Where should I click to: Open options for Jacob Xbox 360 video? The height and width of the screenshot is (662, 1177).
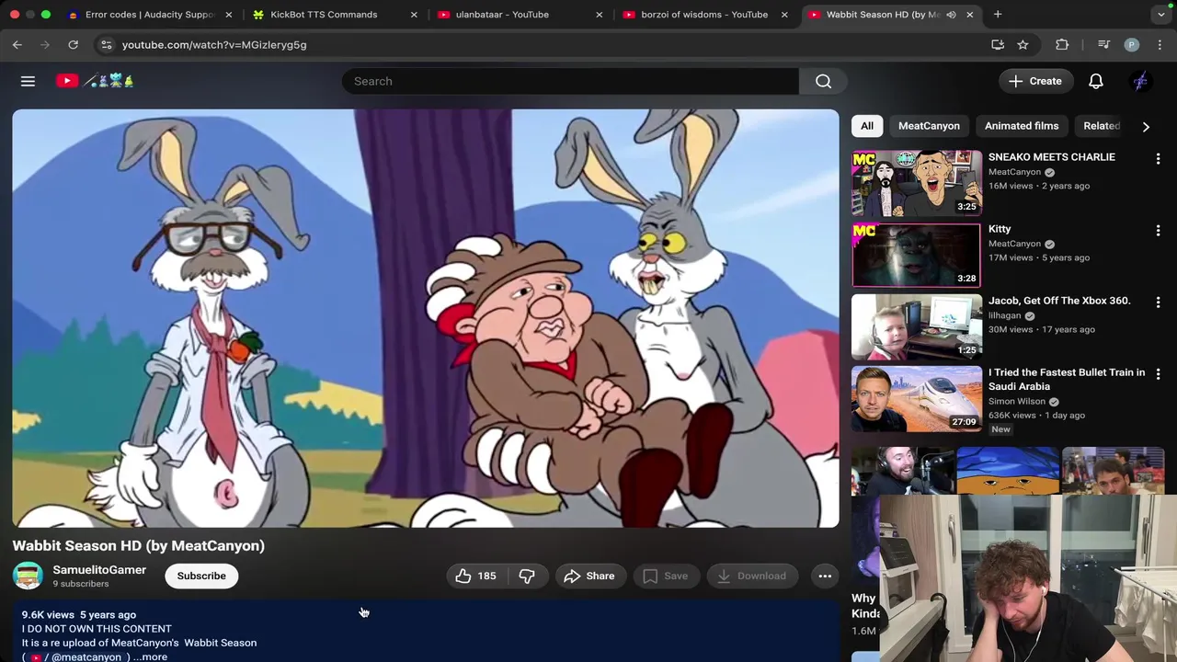(x=1158, y=302)
